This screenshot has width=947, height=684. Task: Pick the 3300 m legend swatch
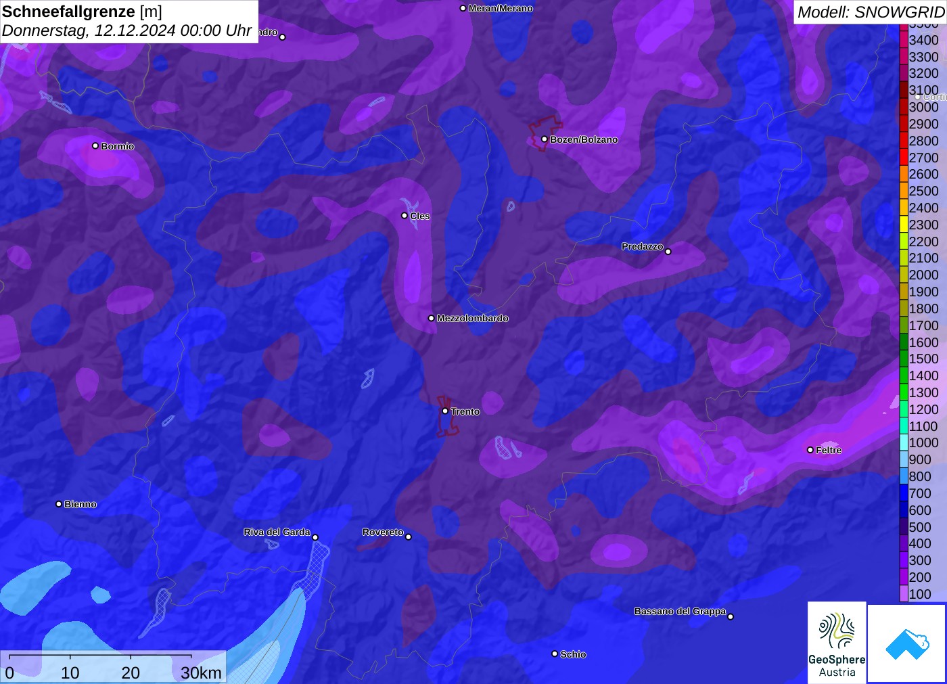(x=903, y=57)
